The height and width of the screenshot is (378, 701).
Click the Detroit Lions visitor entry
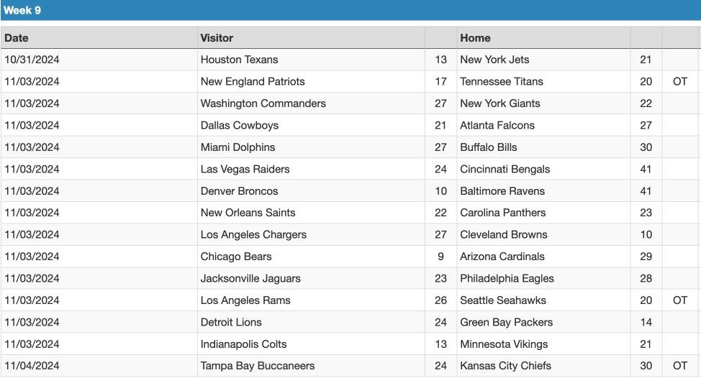[x=231, y=322]
